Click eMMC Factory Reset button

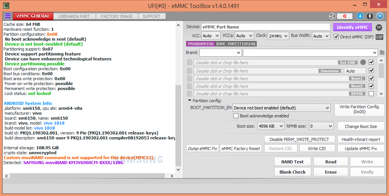pos(241,148)
